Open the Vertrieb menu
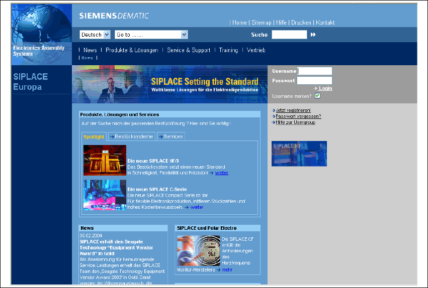This screenshot has height=288, width=428. 256,50
